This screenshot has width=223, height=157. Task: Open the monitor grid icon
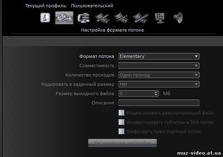tap(160, 18)
